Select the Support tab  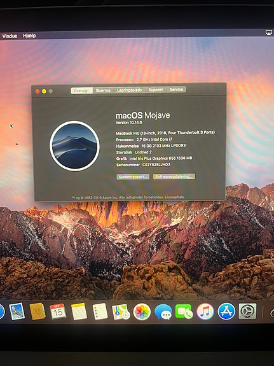point(156,90)
